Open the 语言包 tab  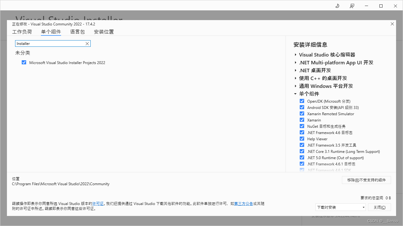[77, 31]
